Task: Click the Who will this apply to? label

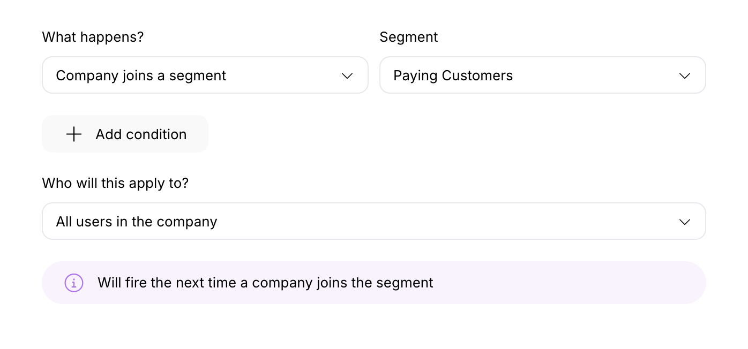Action: pyautogui.click(x=115, y=183)
